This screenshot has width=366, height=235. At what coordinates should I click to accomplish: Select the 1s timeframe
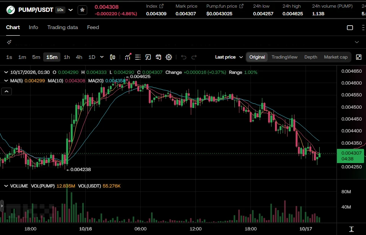click(x=9, y=57)
